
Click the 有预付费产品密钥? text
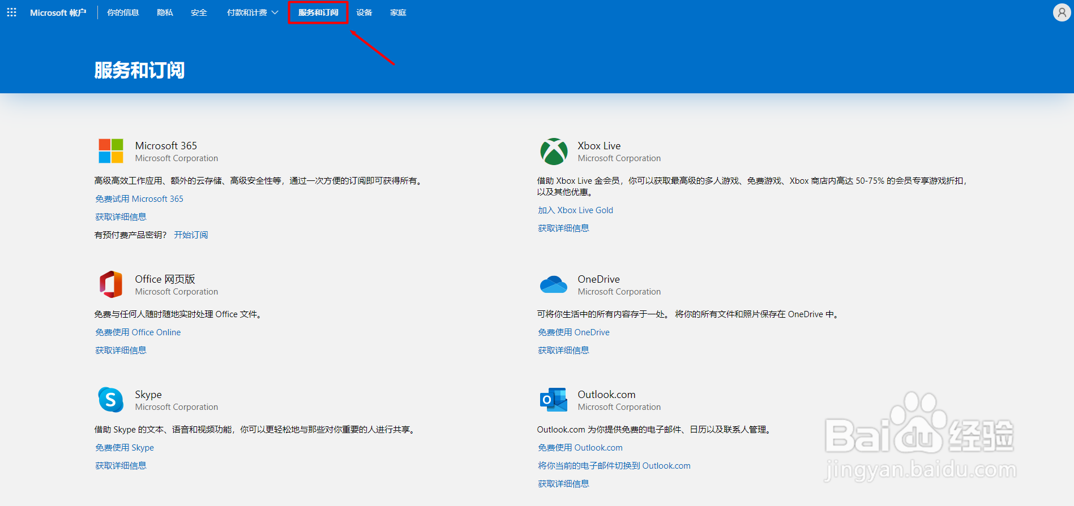[130, 235]
